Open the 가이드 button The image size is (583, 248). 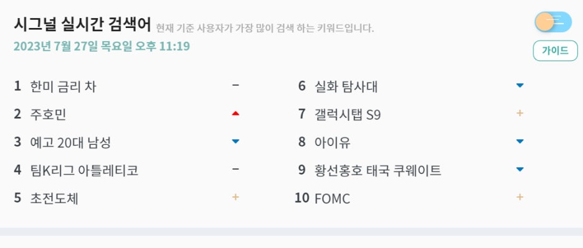click(556, 51)
